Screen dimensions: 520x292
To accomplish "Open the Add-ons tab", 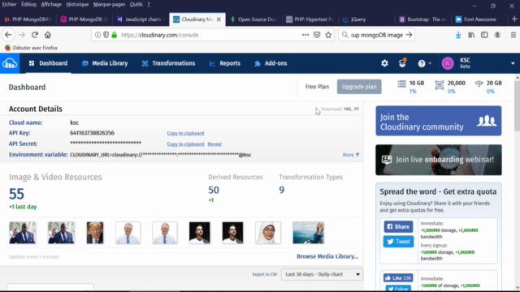I will [x=271, y=63].
